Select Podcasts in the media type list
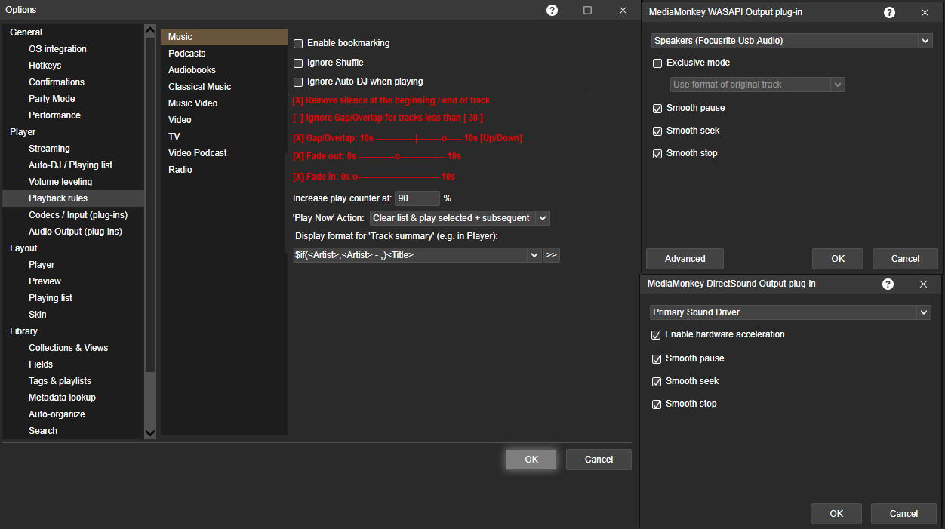945x529 pixels. click(x=186, y=54)
